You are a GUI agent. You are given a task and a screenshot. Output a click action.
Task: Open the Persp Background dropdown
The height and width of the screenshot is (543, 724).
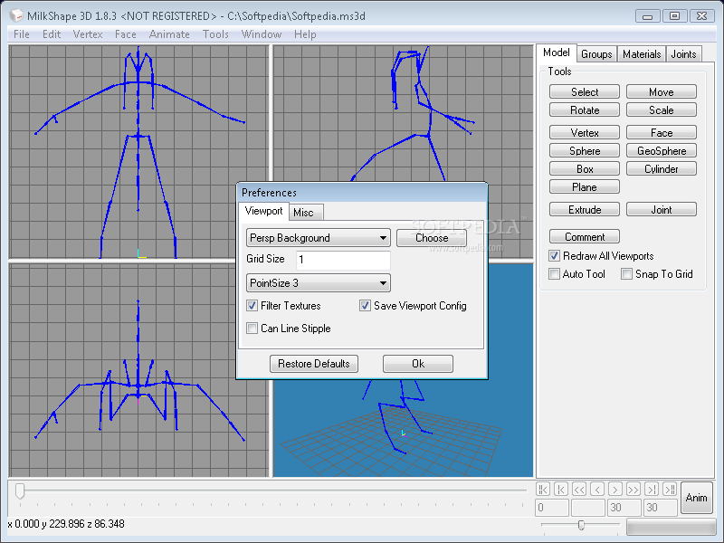pyautogui.click(x=319, y=238)
